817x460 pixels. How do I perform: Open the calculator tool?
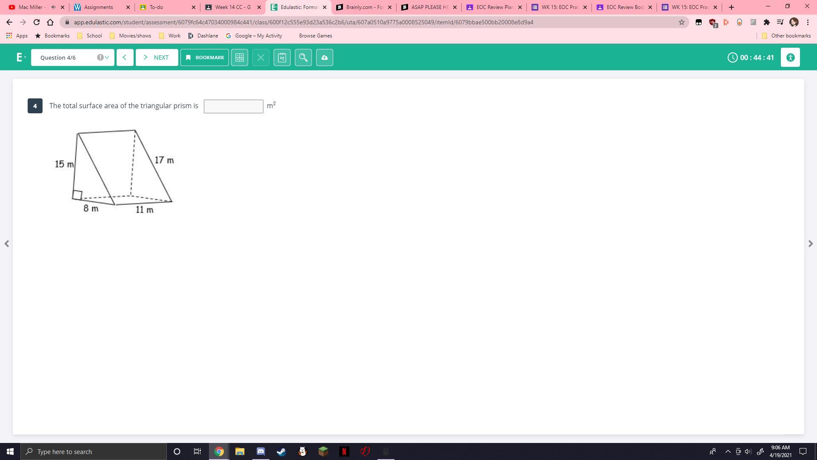240,57
